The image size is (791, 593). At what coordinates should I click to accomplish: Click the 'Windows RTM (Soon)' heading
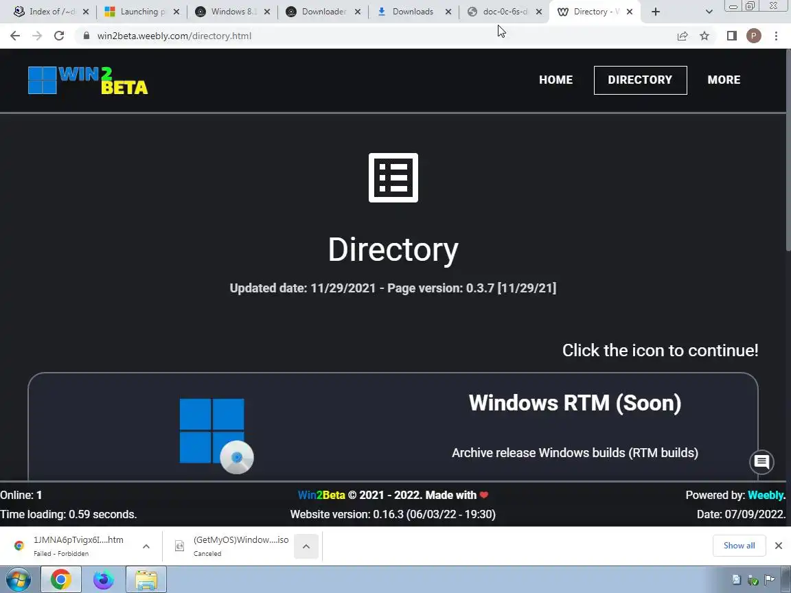pyautogui.click(x=575, y=403)
